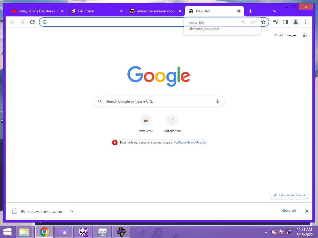This screenshot has height=238, width=318.
Task: Open YouTube's Beauty Festival link
Action: (x=190, y=143)
